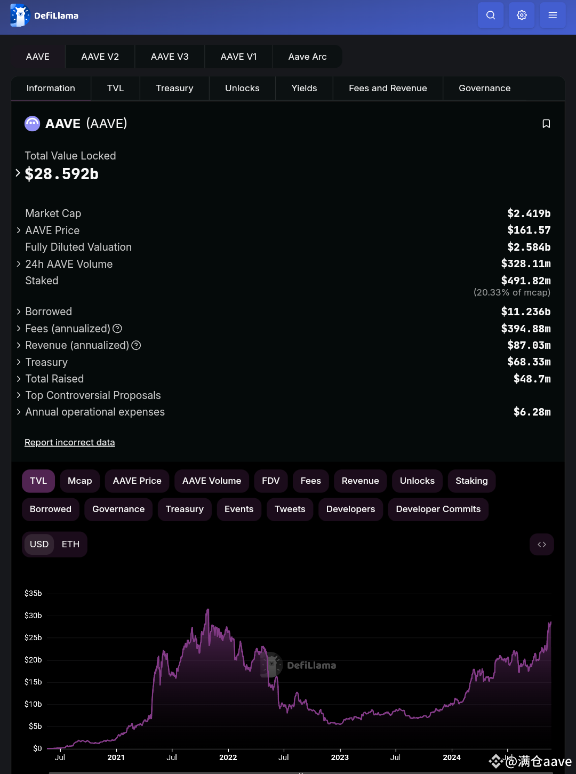The image size is (576, 774).
Task: Open the Fees and Revenue tab
Action: click(388, 88)
